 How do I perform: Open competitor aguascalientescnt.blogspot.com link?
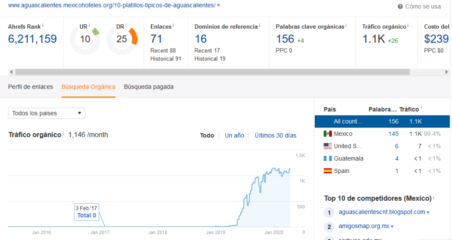pos(382,212)
